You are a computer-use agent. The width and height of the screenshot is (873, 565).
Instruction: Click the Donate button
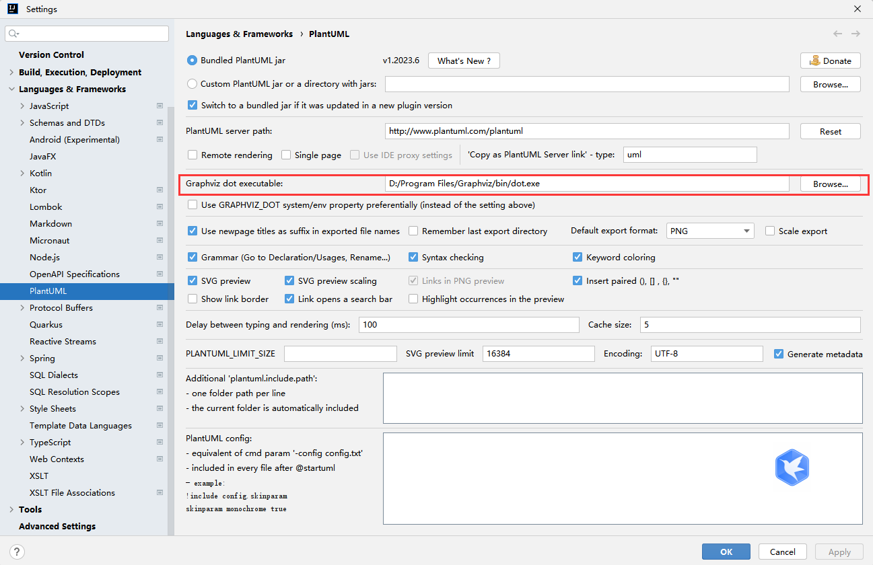coord(831,61)
